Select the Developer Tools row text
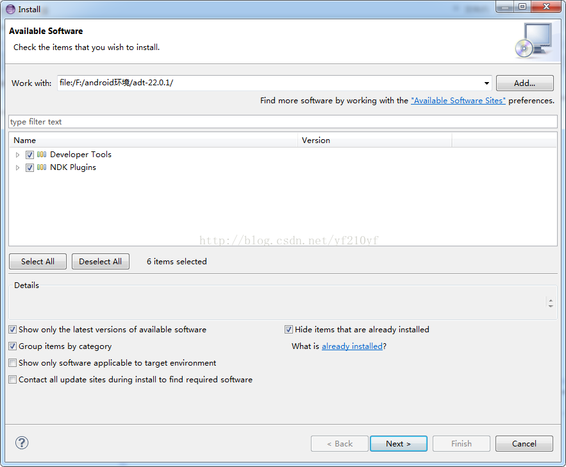 [x=81, y=155]
